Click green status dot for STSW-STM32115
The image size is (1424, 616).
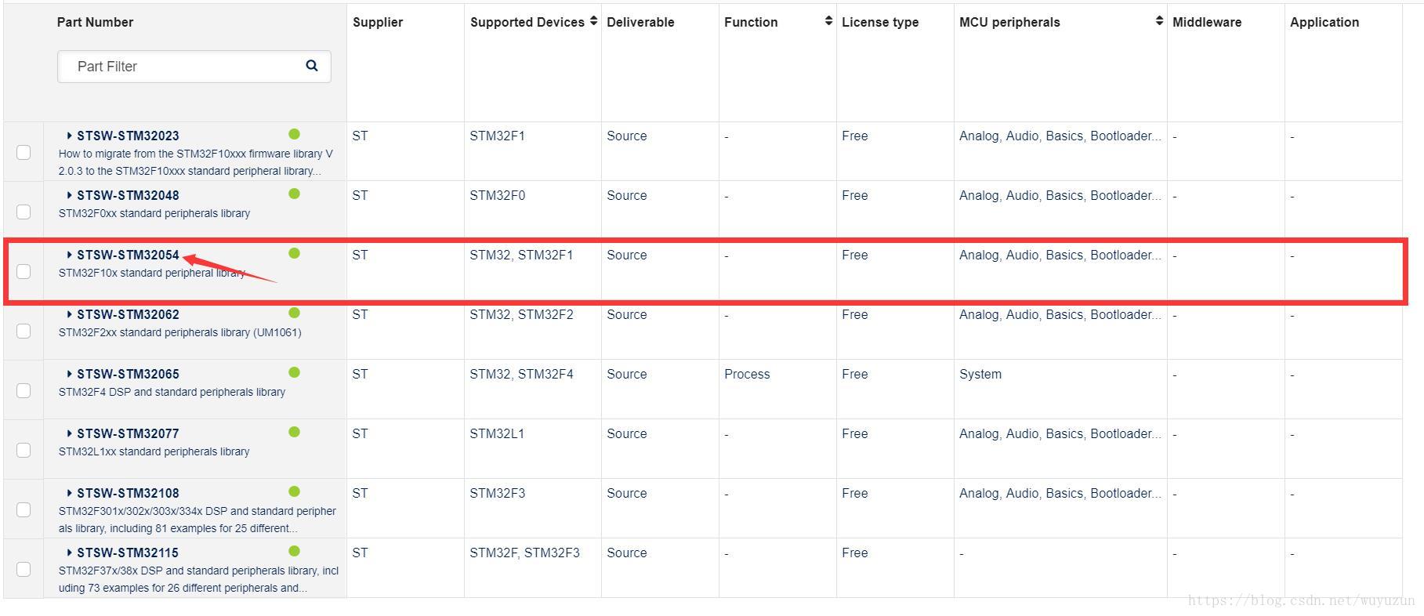295,551
